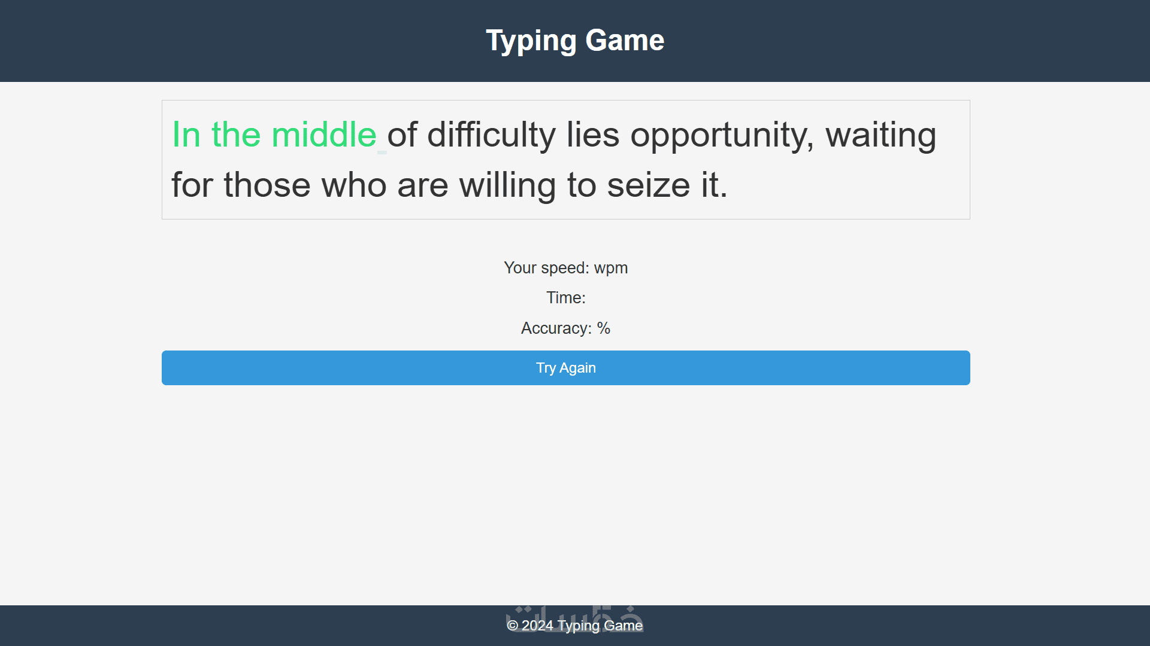Click the word "difficulty" in the quote
1150x646 pixels.
pyautogui.click(x=491, y=135)
